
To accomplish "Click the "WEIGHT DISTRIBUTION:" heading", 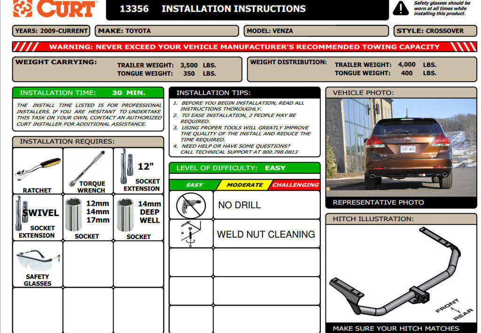I will coord(288,62).
